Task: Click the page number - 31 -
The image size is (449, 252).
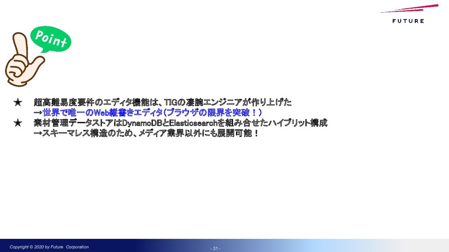Action: 215,248
